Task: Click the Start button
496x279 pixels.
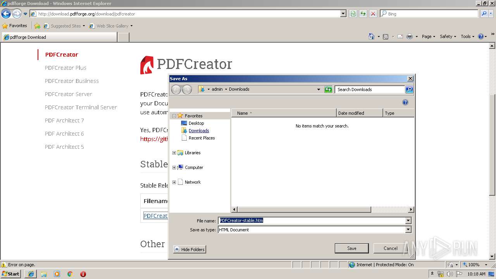Action: (x=11, y=274)
